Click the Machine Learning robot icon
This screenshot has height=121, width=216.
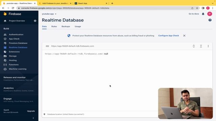click(x=5, y=69)
